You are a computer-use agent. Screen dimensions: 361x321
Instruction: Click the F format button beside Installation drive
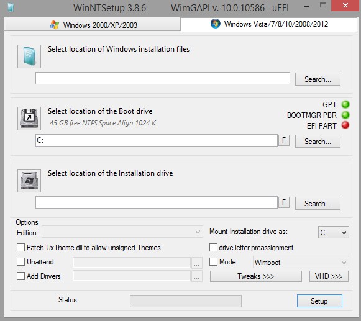(x=284, y=202)
